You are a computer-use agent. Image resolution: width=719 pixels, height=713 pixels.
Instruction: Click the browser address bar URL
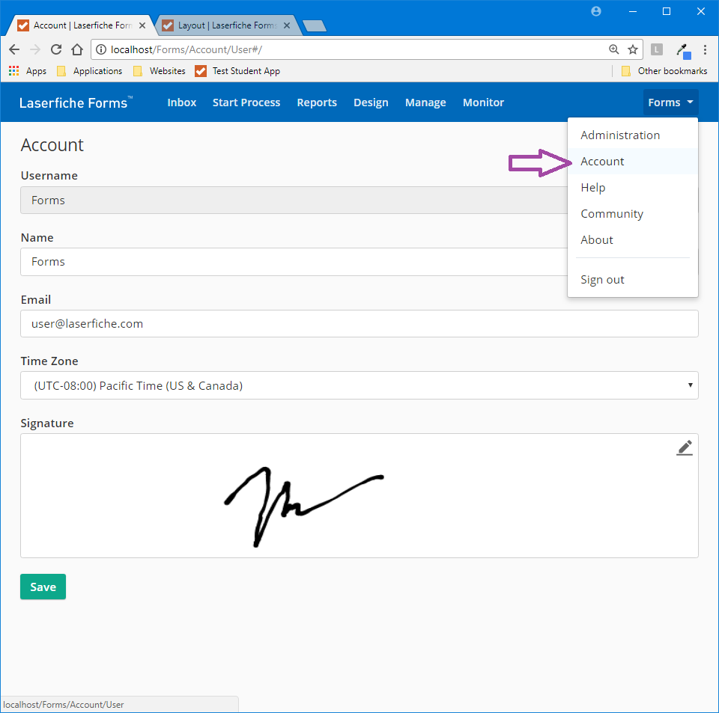point(186,49)
